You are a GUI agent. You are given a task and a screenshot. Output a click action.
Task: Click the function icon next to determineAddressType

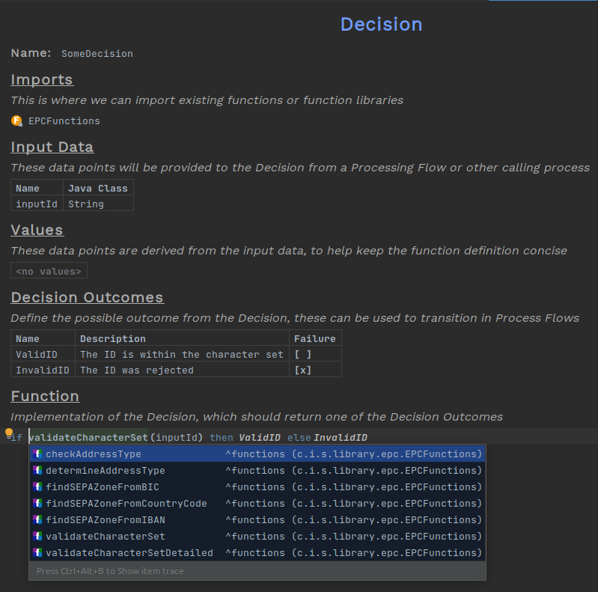click(37, 470)
